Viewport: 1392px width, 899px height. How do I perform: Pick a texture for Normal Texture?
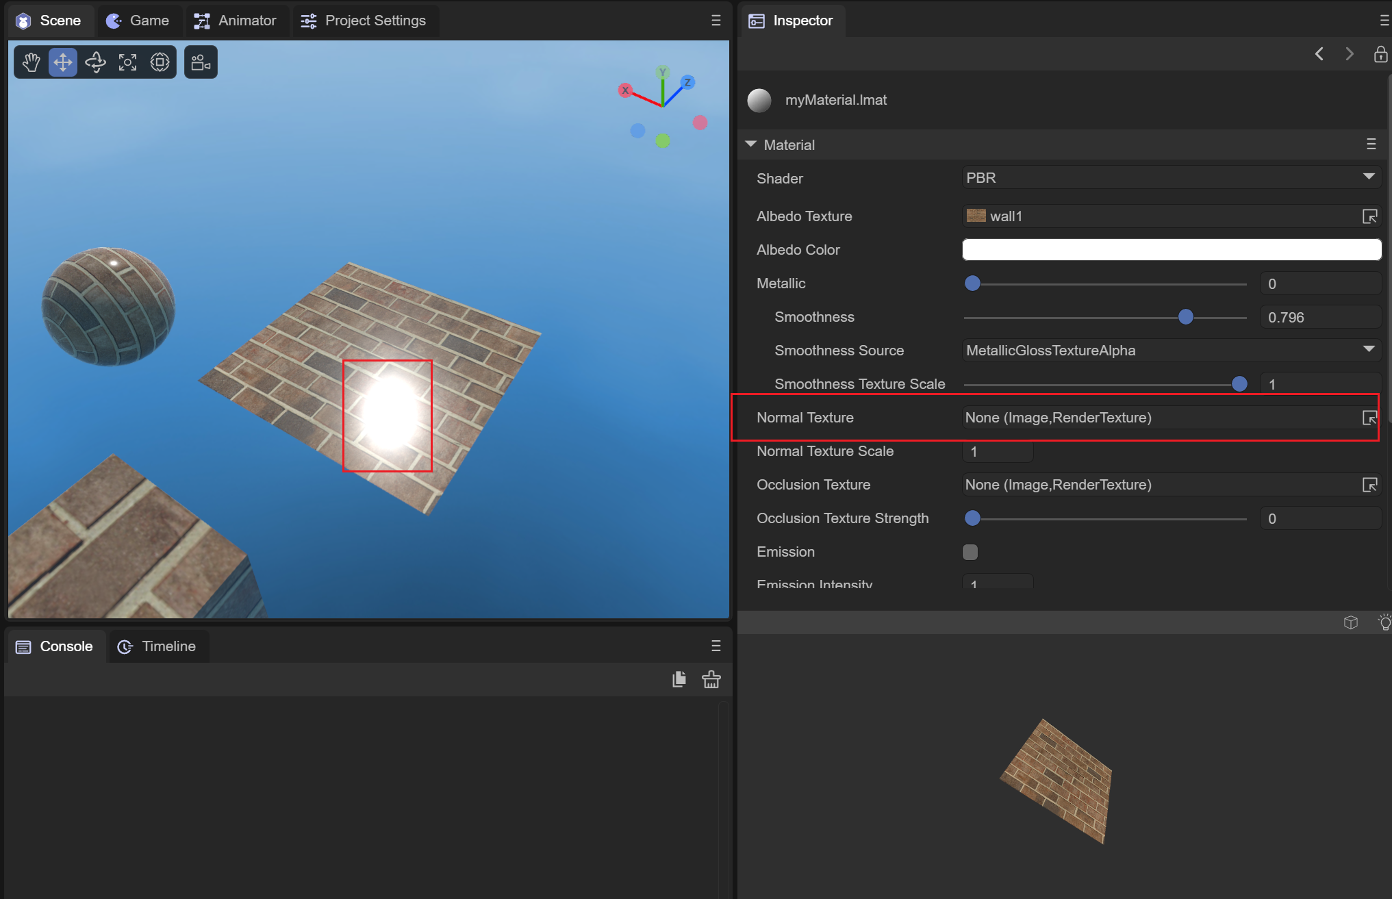coord(1369,418)
